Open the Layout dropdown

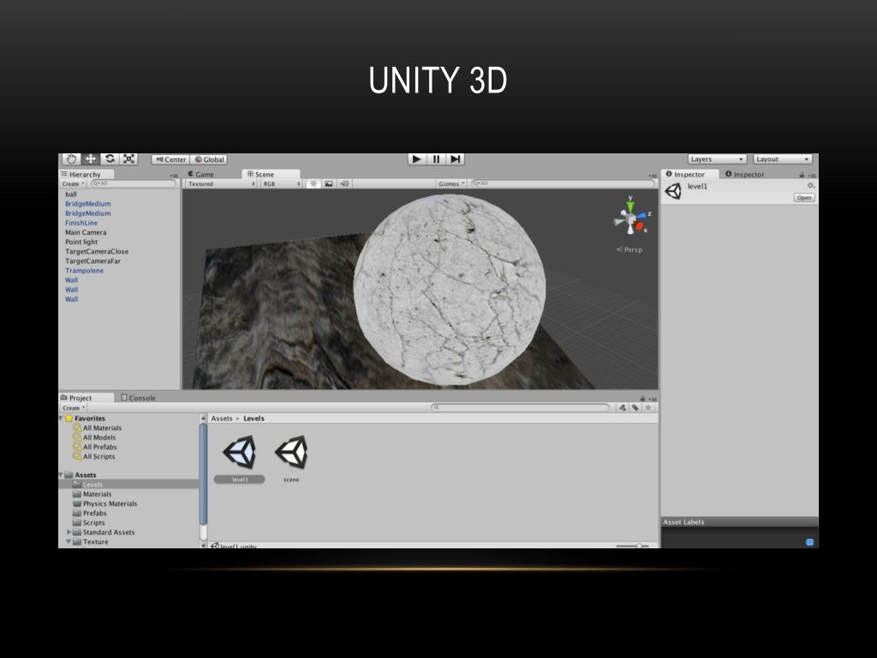click(783, 159)
